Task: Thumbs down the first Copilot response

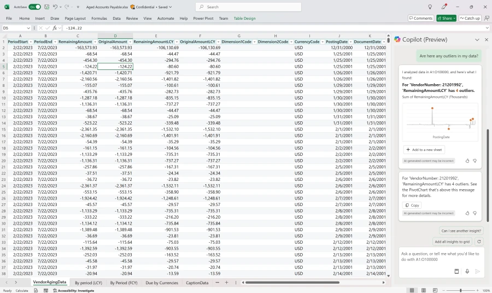Action: [475, 161]
